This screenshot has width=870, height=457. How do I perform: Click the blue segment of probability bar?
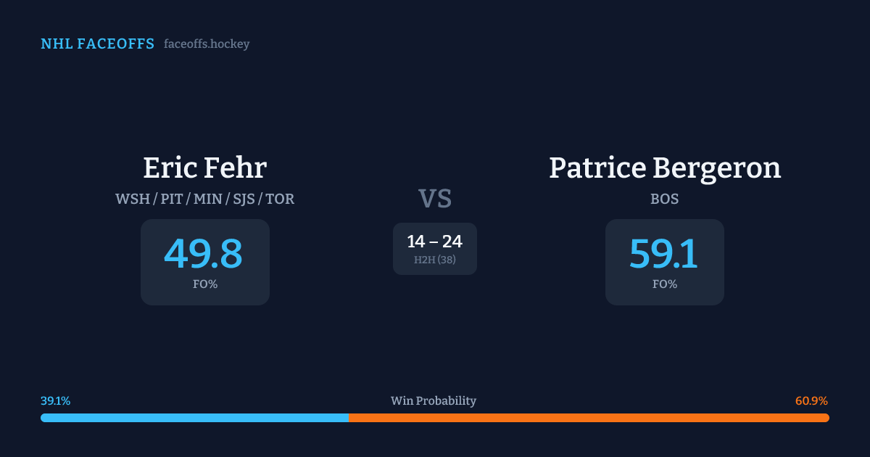(194, 418)
